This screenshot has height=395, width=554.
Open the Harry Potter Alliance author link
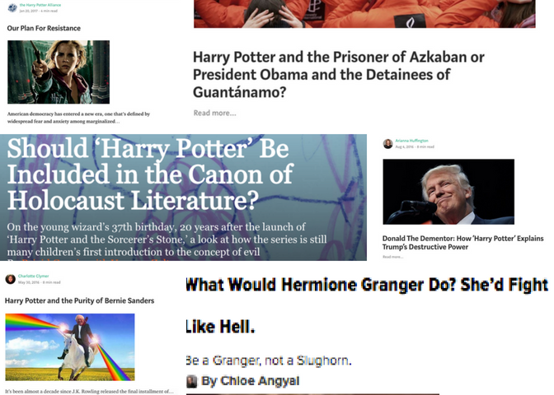40,5
